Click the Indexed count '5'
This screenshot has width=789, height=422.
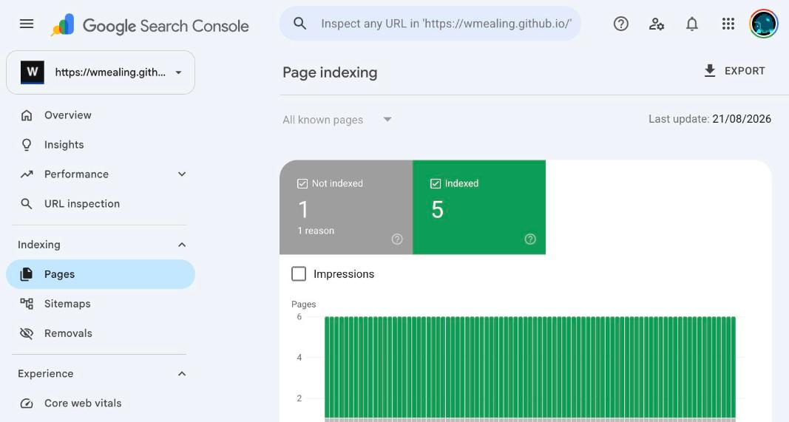[x=437, y=210]
